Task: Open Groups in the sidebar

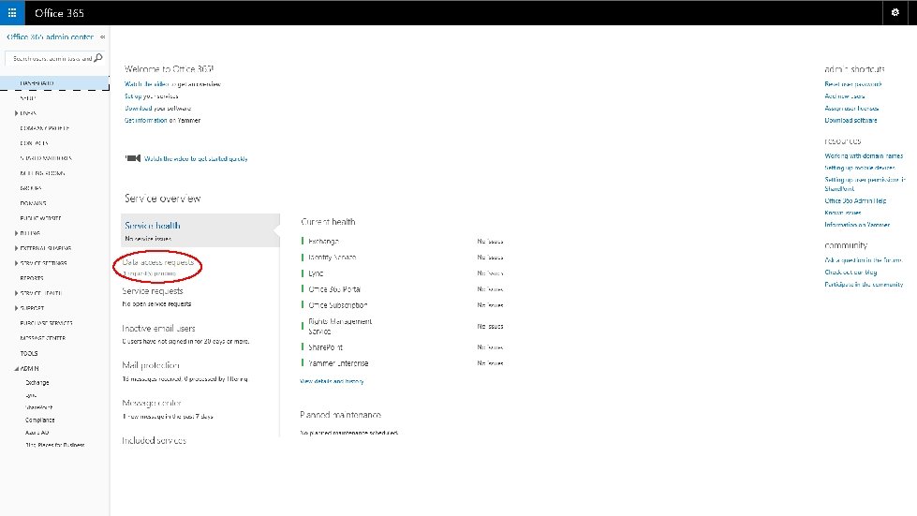Action: tap(30, 188)
